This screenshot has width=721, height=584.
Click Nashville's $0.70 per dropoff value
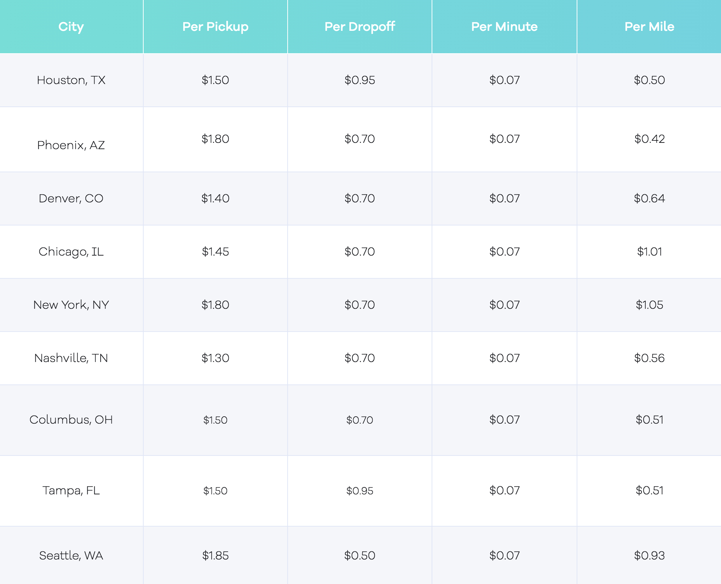pyautogui.click(x=360, y=358)
